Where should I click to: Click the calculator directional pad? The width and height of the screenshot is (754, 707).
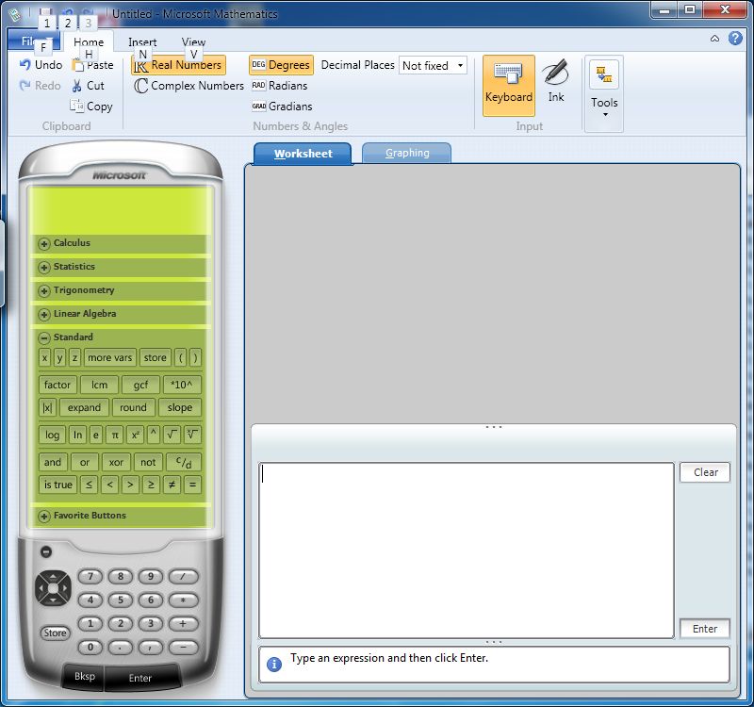(53, 589)
